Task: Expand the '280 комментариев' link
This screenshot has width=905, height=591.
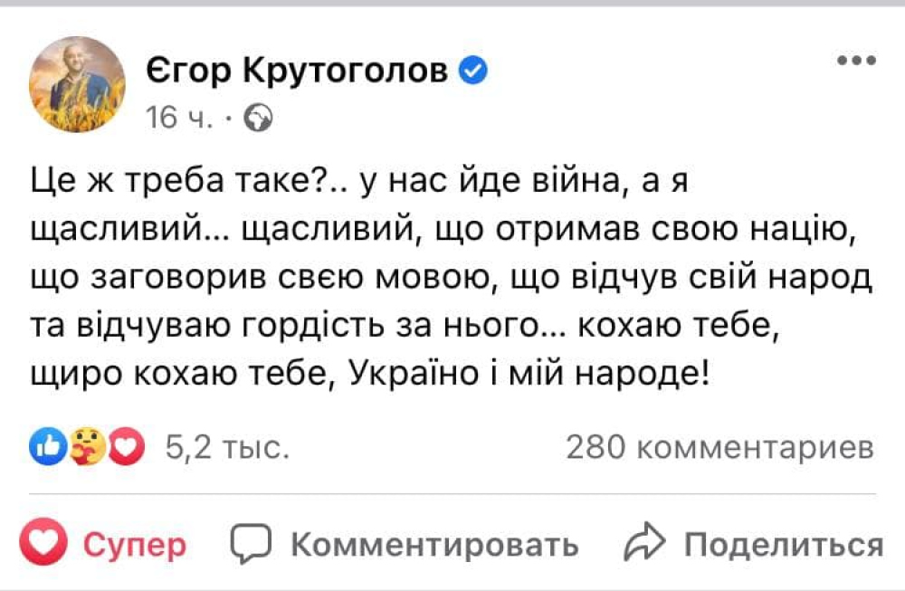Action: pyautogui.click(x=719, y=446)
